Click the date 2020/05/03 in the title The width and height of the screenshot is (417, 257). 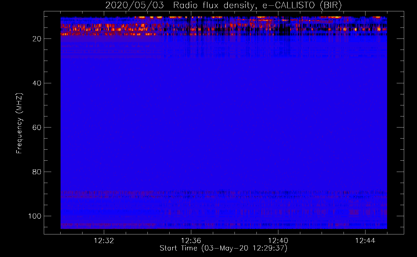(x=135, y=5)
